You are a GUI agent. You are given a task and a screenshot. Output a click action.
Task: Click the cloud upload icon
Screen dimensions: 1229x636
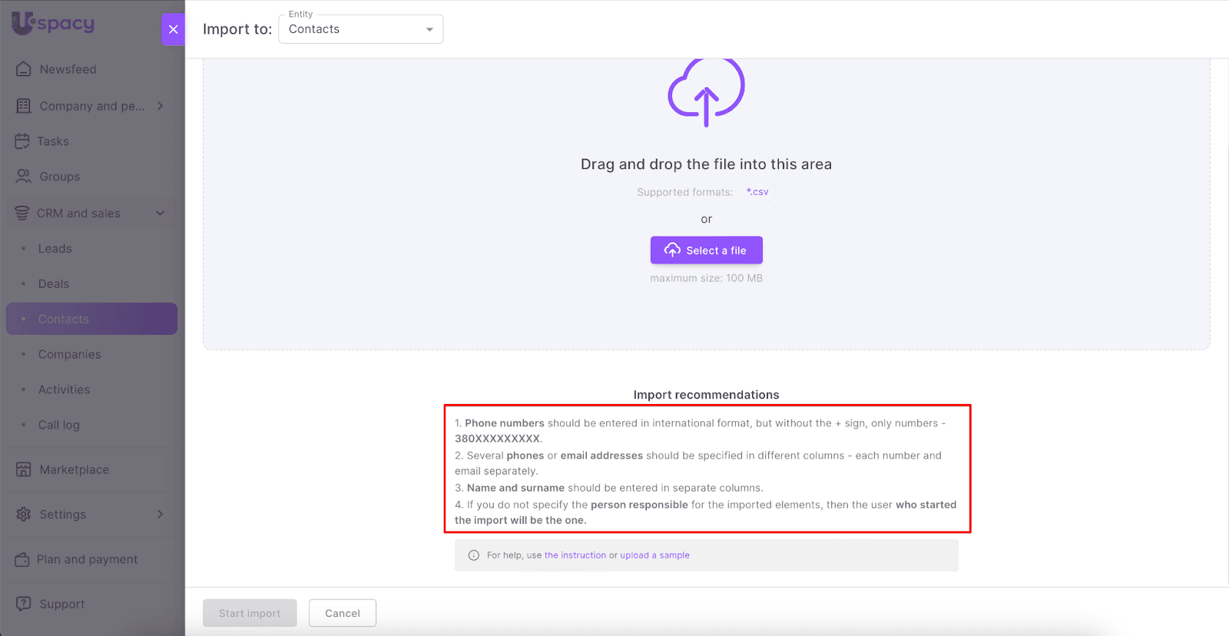706,92
